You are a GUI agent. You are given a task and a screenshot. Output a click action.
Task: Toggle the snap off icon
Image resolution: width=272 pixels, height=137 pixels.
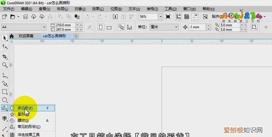point(205,17)
